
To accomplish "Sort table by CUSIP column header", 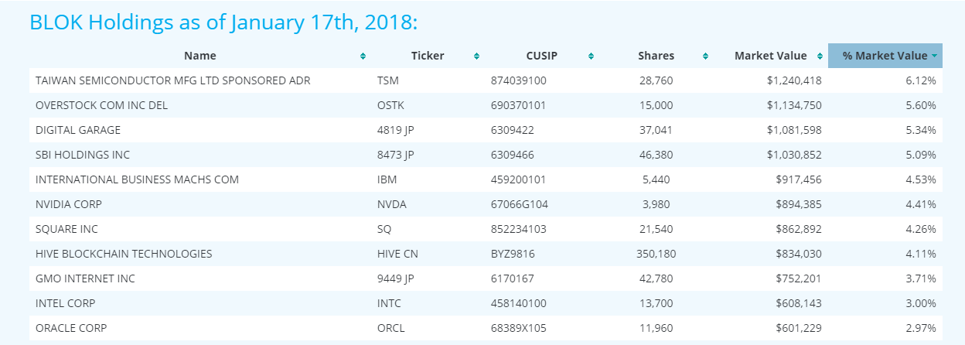I will (x=540, y=56).
